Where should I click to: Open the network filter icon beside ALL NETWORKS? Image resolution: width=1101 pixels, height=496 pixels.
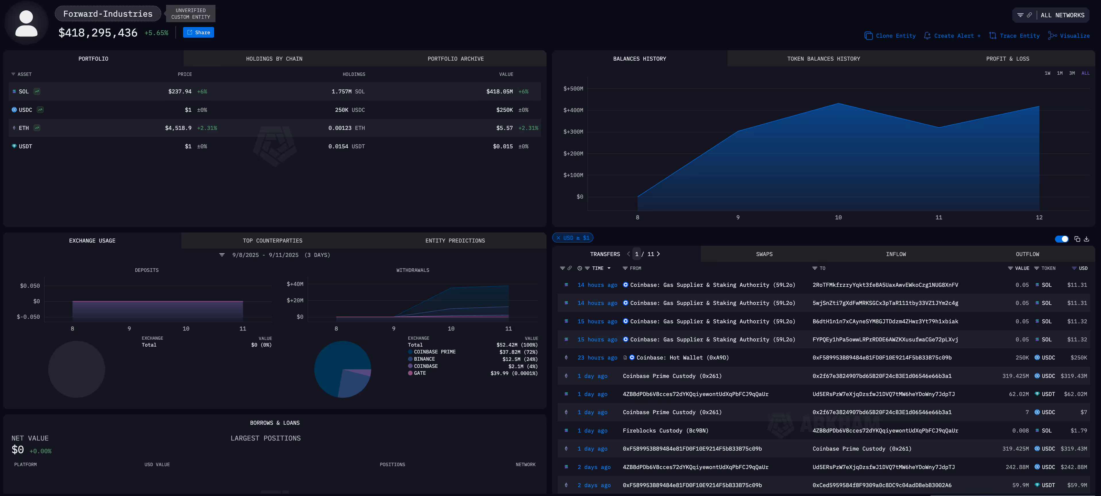(1021, 16)
